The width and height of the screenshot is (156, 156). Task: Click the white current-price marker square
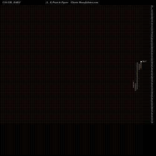[x=141, y=61]
